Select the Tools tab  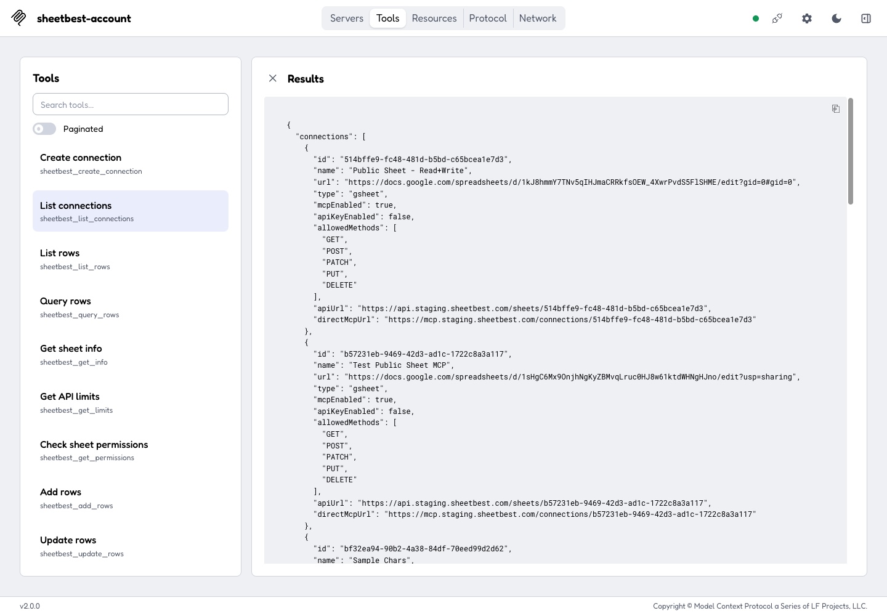pyautogui.click(x=388, y=18)
